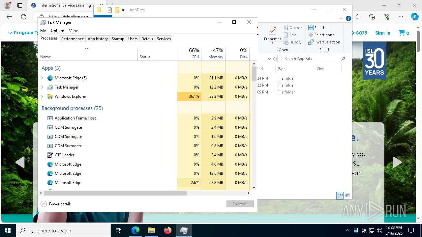Switch to the Details tab

tap(147, 39)
